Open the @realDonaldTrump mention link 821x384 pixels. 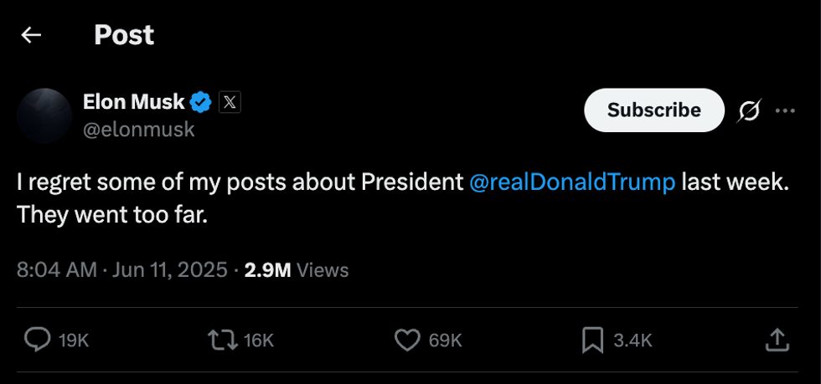(572, 183)
